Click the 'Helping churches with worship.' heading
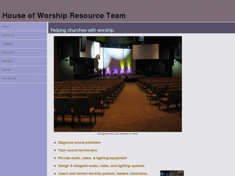 (82, 30)
